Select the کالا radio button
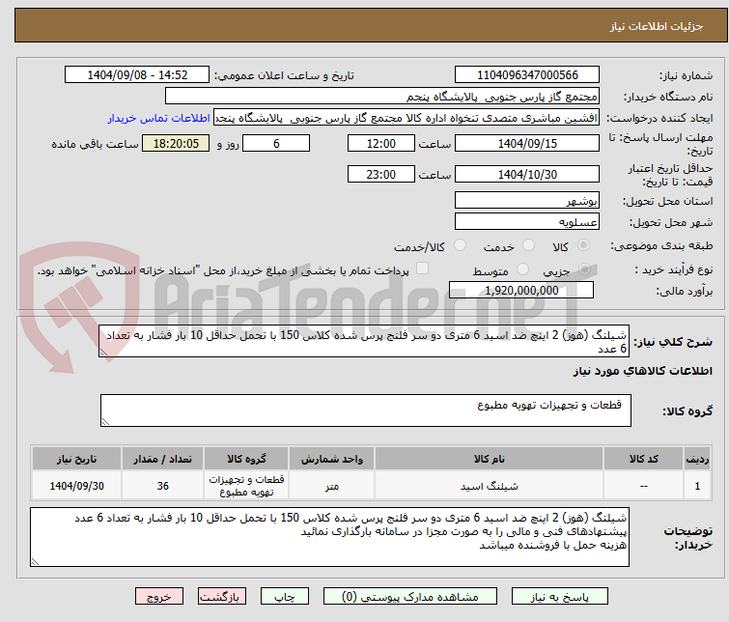Viewport: 729px width, 622px height. 583,245
